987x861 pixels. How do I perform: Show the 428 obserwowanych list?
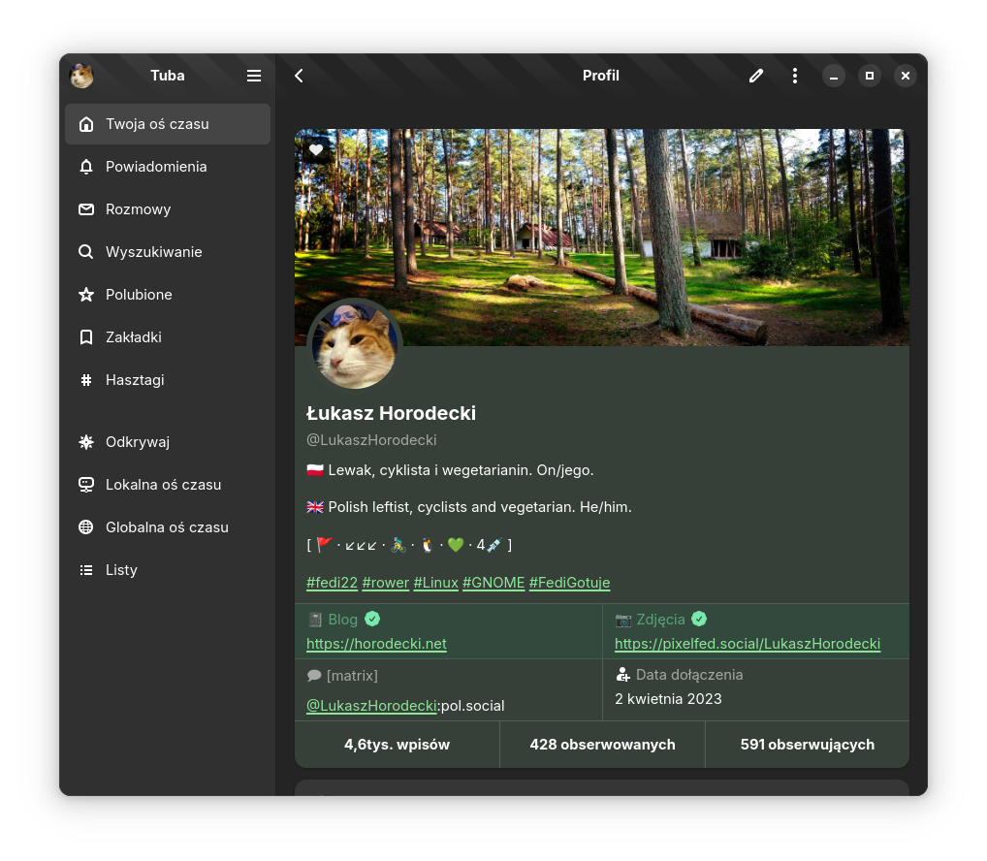[x=602, y=745]
